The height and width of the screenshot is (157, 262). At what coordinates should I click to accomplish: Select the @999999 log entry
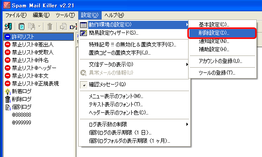coord(21,122)
